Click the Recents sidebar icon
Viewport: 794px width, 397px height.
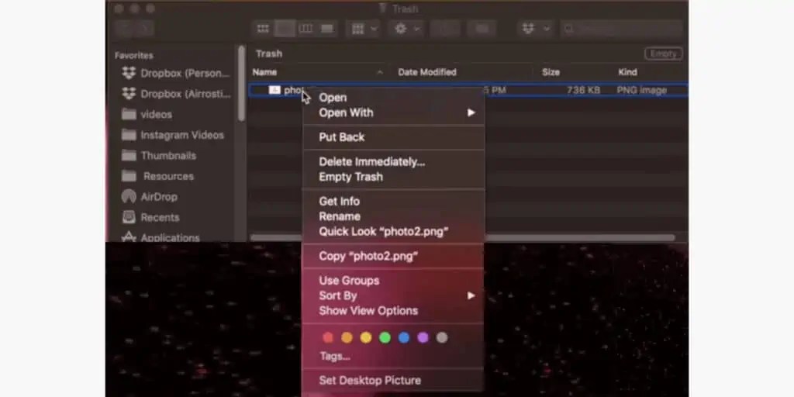tap(129, 217)
